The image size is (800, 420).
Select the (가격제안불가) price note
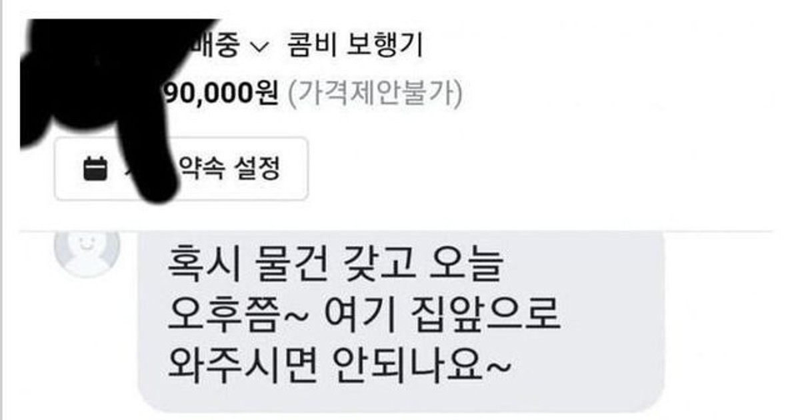pos(375,94)
